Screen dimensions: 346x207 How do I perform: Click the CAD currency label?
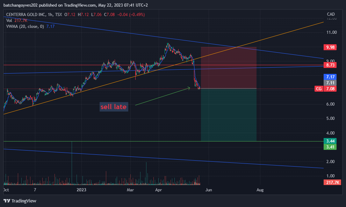(x=331, y=14)
